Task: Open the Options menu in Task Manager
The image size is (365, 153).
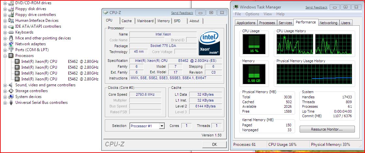Action: [252, 14]
